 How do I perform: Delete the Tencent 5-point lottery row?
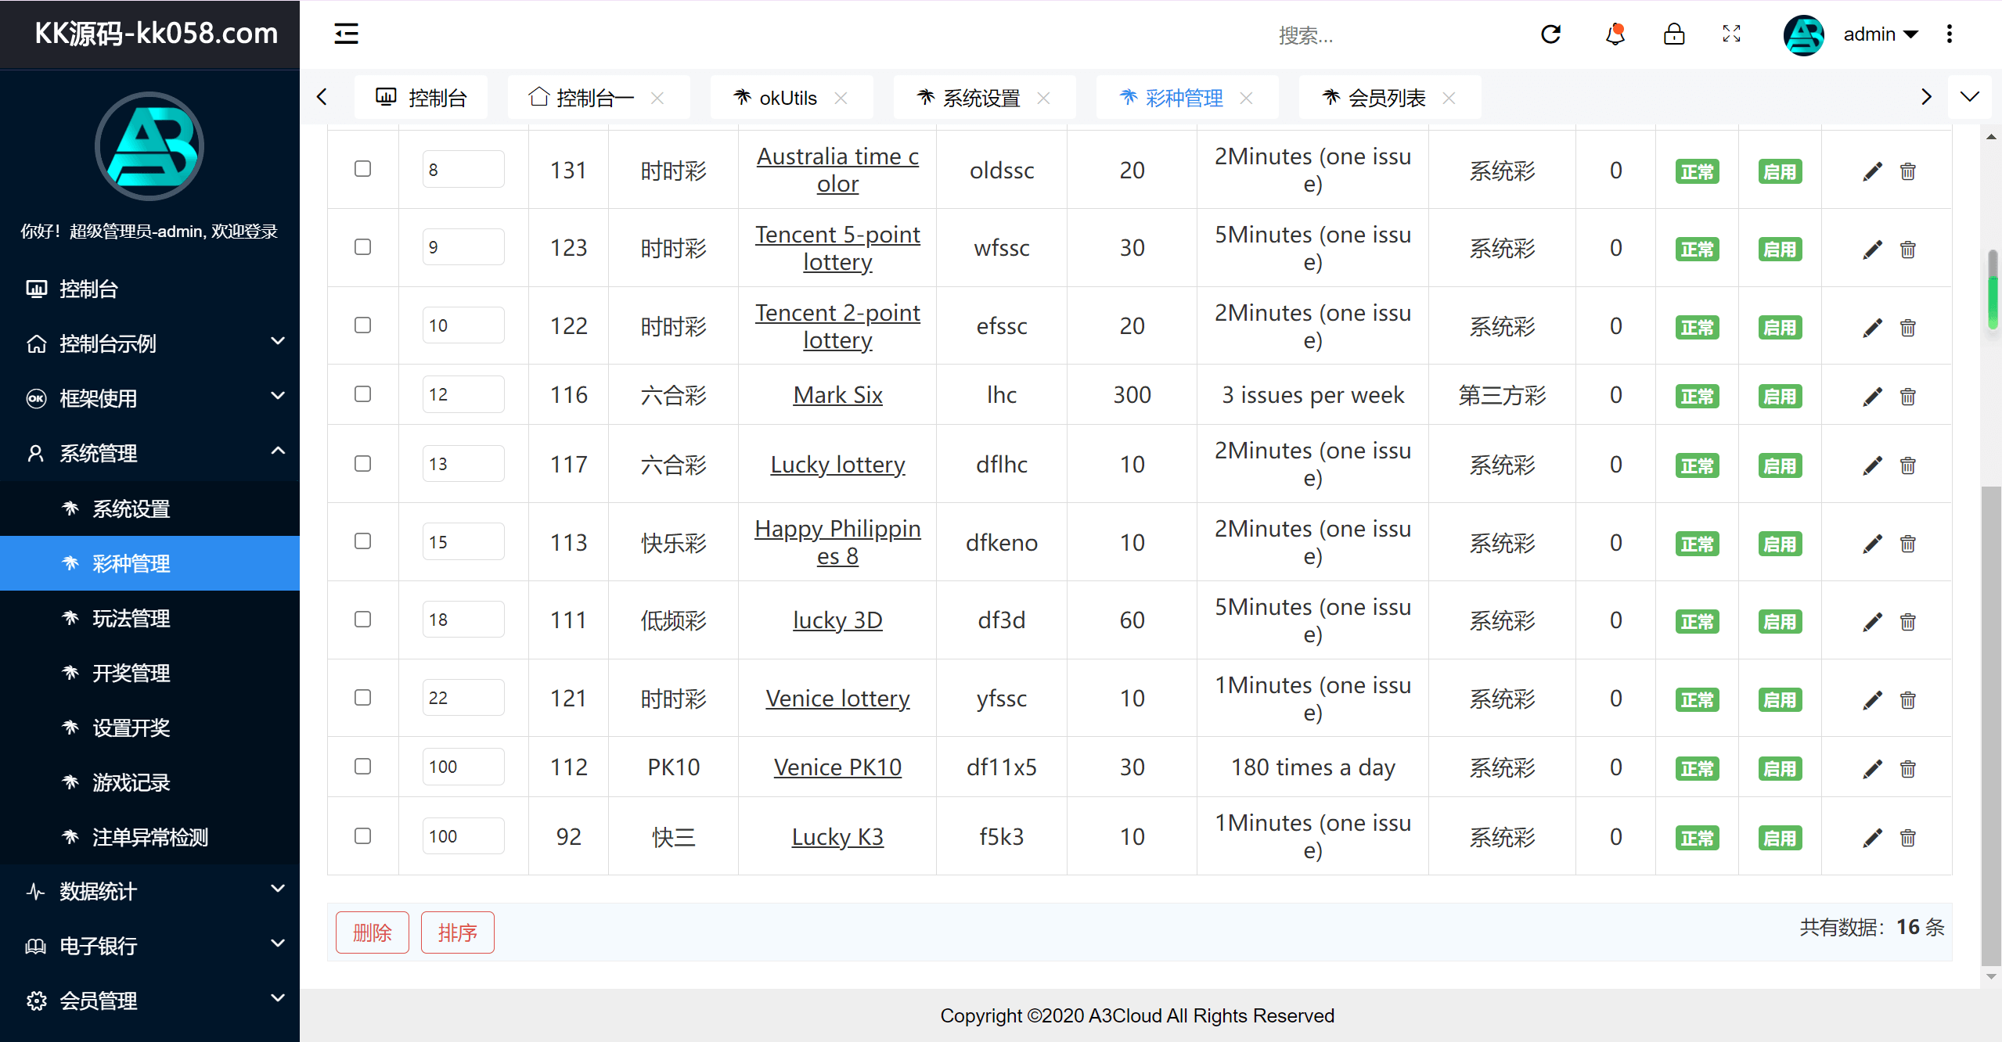[1907, 249]
